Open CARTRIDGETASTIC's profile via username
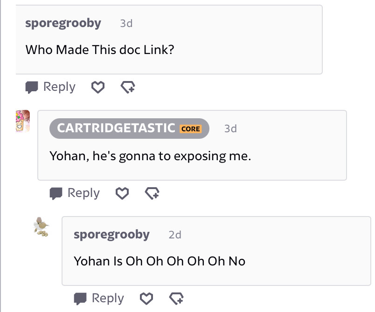Viewport: 375px width, 312px height. 116,128
